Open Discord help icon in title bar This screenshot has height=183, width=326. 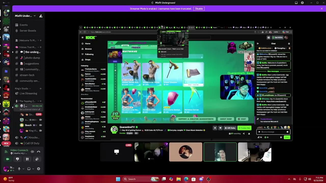click(x=302, y=3)
